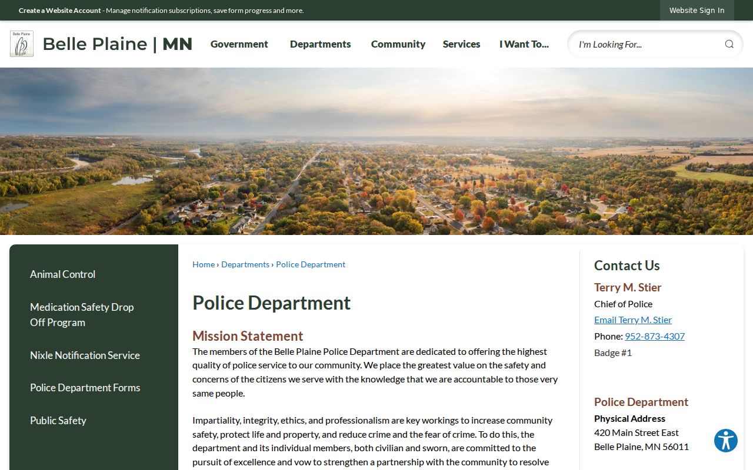Open the Government menu

coord(239,44)
